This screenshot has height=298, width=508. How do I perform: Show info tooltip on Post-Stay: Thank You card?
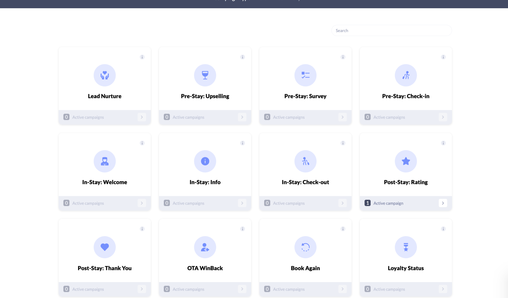coord(142,229)
